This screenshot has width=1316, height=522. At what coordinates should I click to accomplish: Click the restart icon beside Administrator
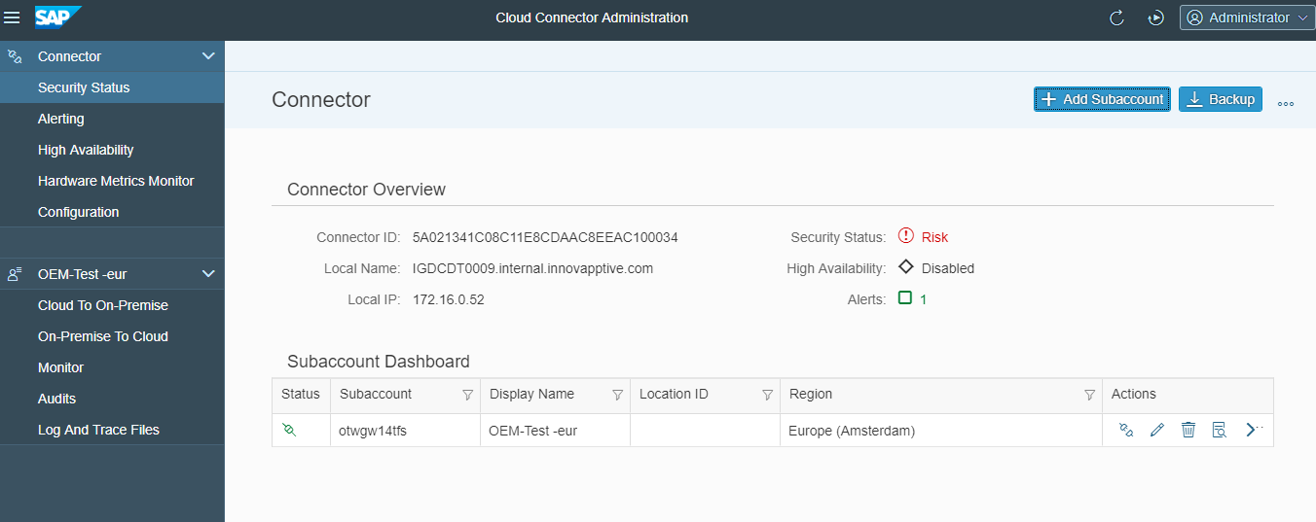pyautogui.click(x=1155, y=17)
